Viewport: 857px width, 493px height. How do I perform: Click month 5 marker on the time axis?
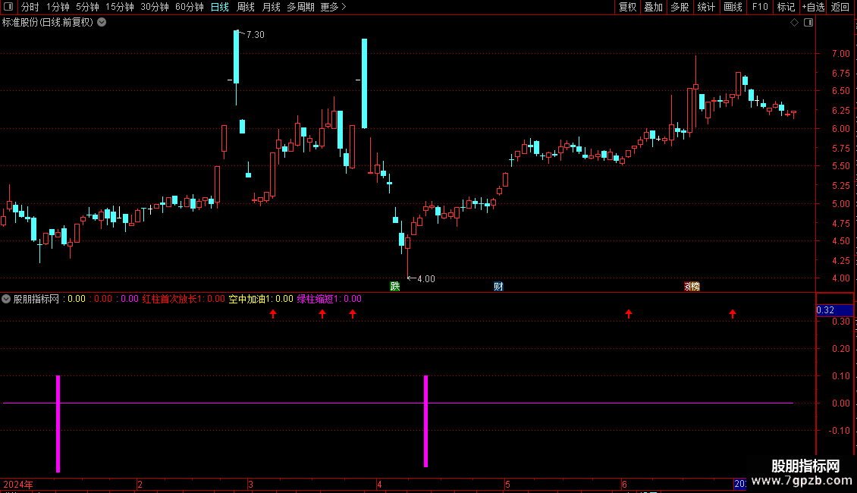(x=507, y=484)
